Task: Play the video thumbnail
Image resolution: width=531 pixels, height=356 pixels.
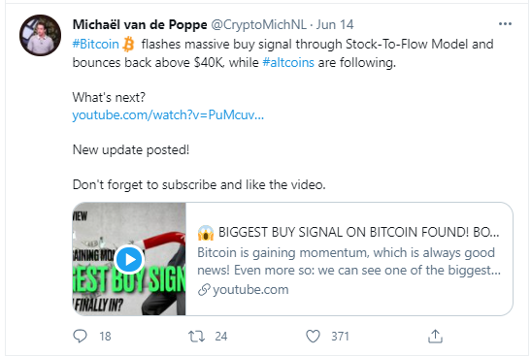Action: point(130,259)
